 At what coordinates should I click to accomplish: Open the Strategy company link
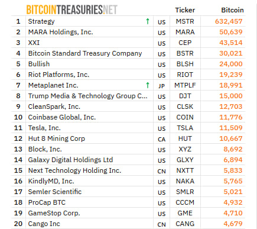pyautogui.click(x=41, y=21)
